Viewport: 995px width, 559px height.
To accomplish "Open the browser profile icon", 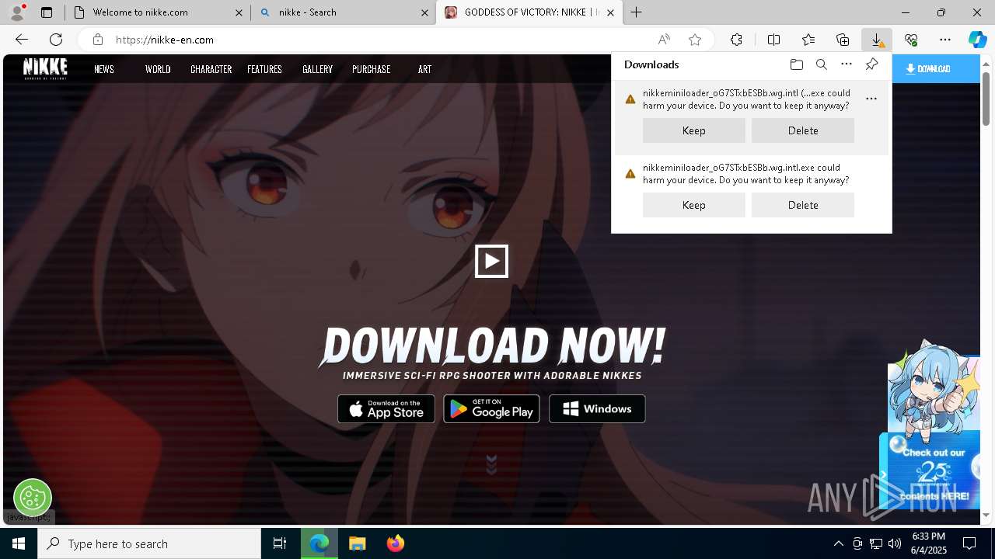I will (17, 12).
